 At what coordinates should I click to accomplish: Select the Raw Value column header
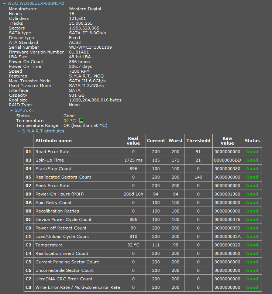pos(227,141)
